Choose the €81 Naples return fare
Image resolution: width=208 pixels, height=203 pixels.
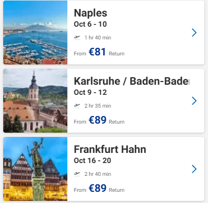97,52
